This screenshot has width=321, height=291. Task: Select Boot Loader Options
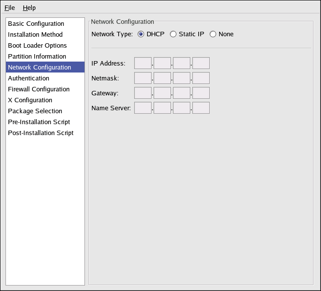pyautogui.click(x=37, y=46)
